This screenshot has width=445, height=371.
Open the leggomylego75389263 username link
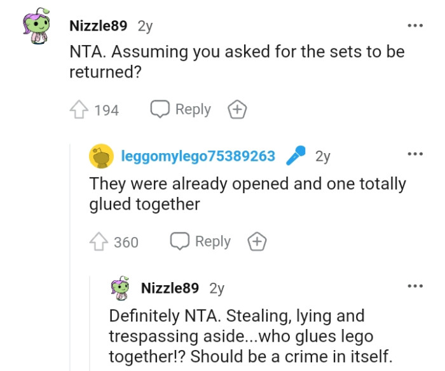[x=198, y=156]
